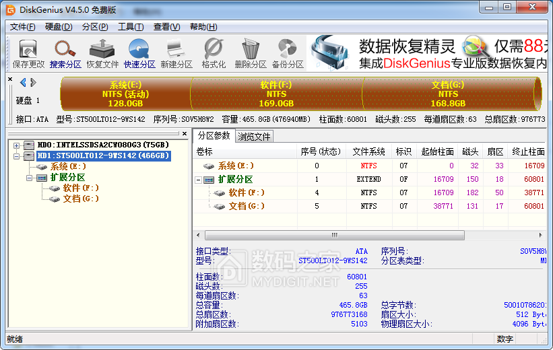
Task: Open the 恢复文件 file recovery tool
Action: pos(102,54)
